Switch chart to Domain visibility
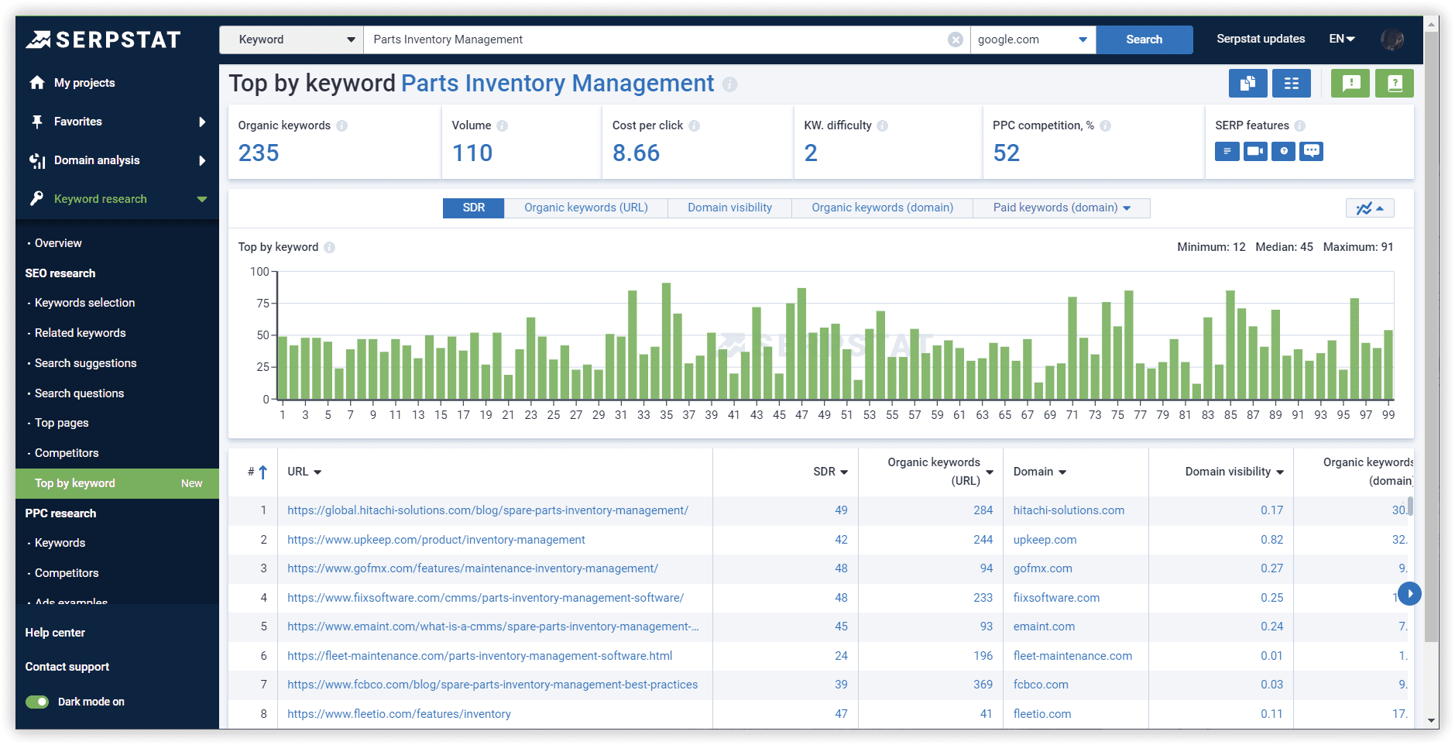 pyautogui.click(x=729, y=208)
